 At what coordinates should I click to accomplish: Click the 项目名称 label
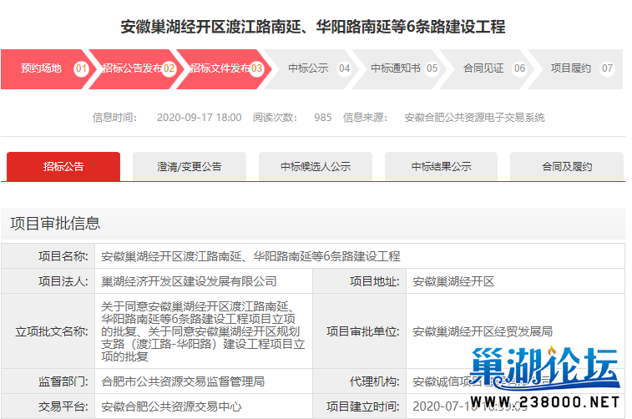coord(63,256)
